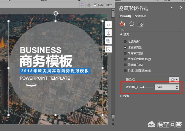Viewport: 185px width, 131px height.
Task: Open the Fill & Line paint bucket tab
Action: pyautogui.click(x=122, y=24)
